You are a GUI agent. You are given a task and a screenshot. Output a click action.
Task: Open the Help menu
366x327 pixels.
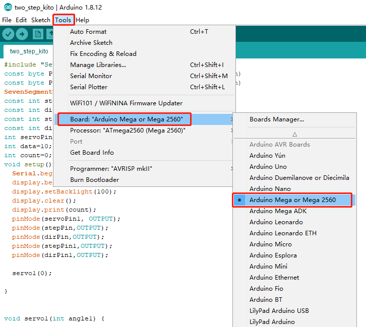click(82, 20)
